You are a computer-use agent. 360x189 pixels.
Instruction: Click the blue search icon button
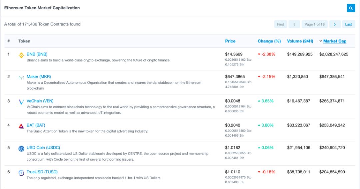(x=351, y=8)
